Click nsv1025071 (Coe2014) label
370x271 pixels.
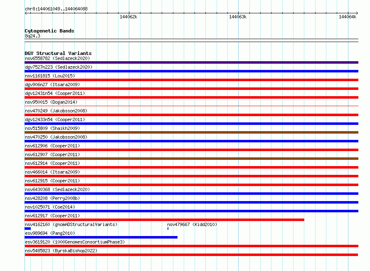50,207
